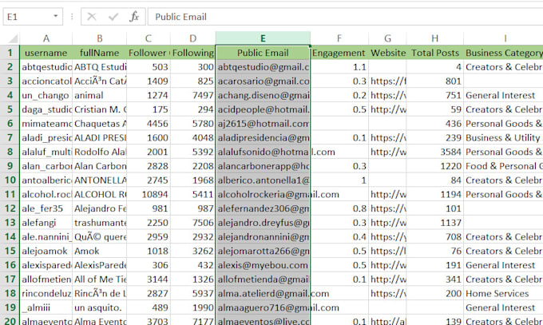Select the following count 7497

pyautogui.click(x=193, y=95)
